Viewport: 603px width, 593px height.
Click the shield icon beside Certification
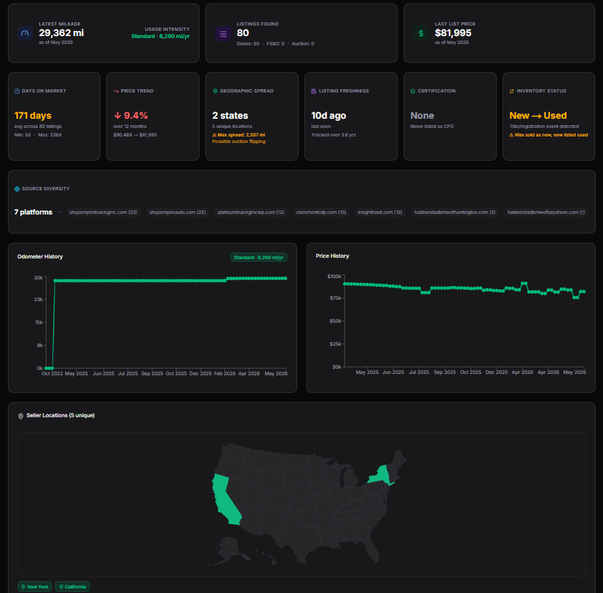(x=413, y=91)
